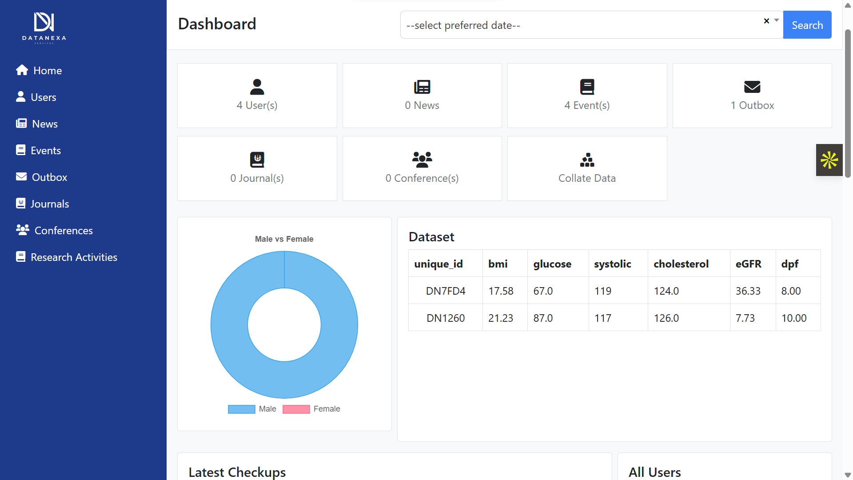Click the Male pink Female color swatch
The width and height of the screenshot is (853, 480).
pos(296,409)
